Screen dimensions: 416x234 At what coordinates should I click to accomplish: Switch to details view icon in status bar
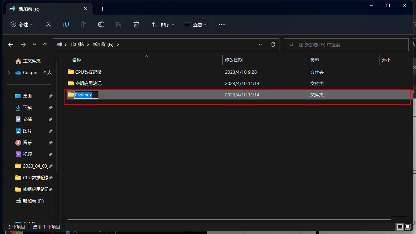click(400, 227)
